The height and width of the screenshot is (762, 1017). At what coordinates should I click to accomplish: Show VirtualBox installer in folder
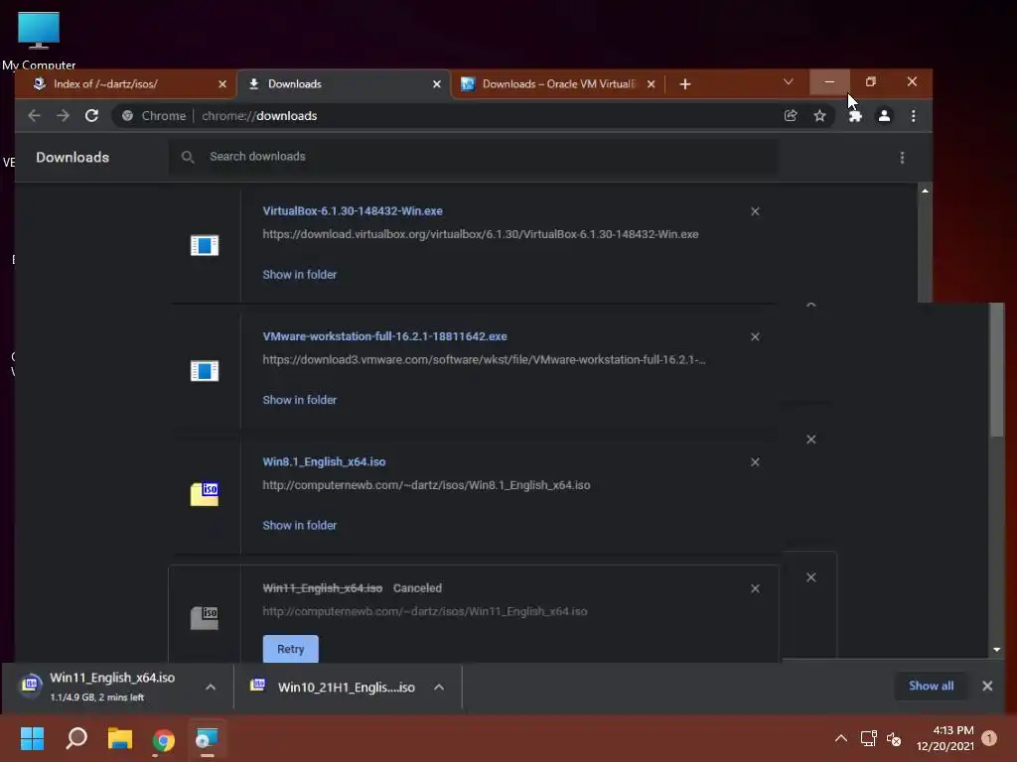click(x=299, y=274)
